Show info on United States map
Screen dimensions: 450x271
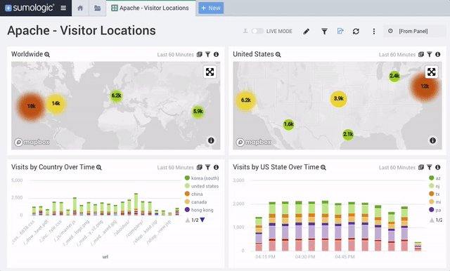pos(433,140)
